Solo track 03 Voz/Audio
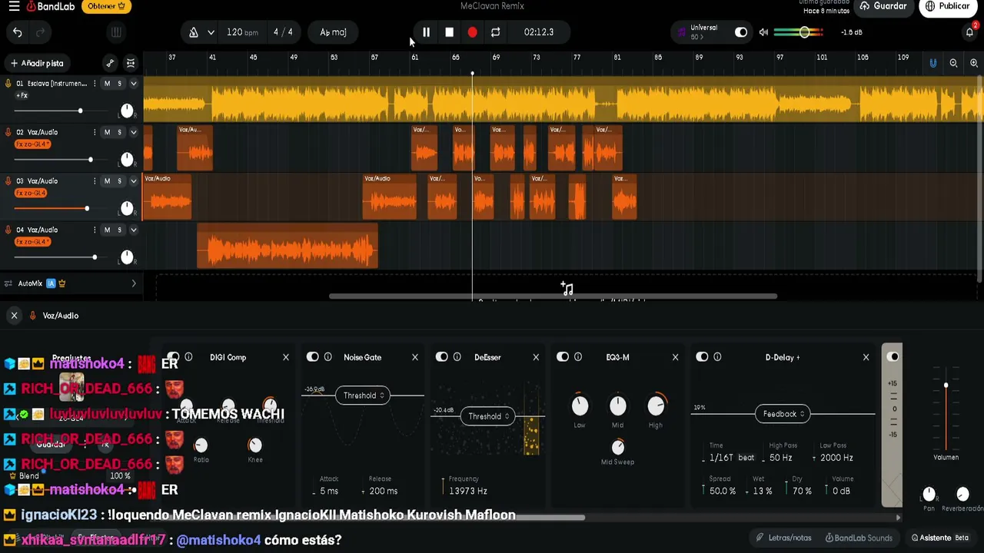The width and height of the screenshot is (984, 553). coord(119,181)
